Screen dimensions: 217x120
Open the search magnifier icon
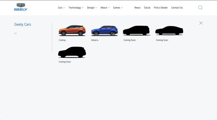pyautogui.click(x=200, y=8)
